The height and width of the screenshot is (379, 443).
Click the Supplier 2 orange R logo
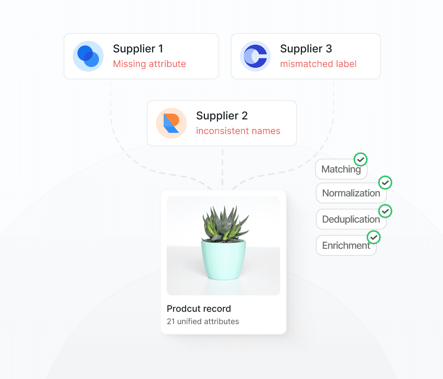point(171,123)
